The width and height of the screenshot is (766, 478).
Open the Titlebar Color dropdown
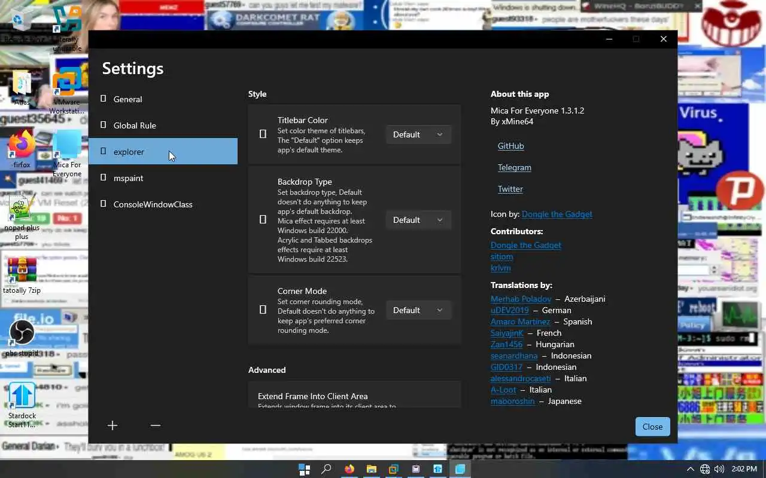coord(418,134)
